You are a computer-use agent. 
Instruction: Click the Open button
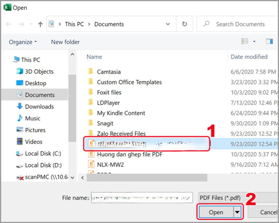(216, 212)
